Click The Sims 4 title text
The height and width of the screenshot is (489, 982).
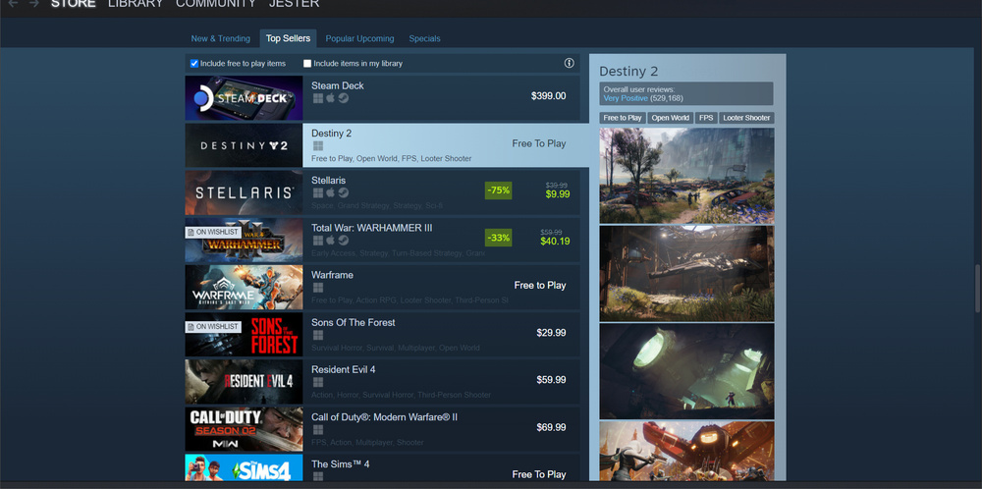[x=340, y=464]
